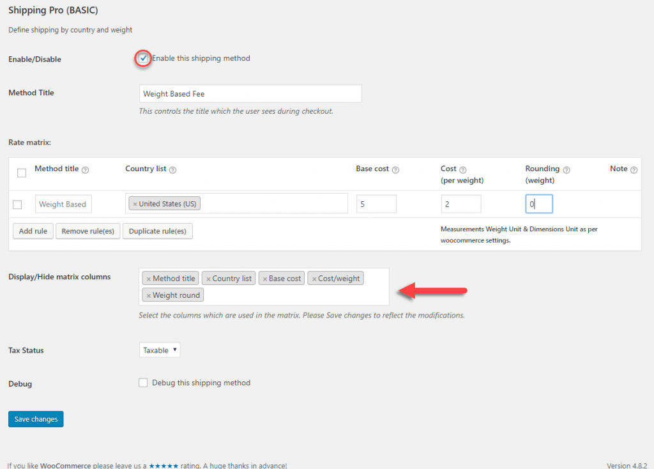Click help icon next to Cost header
654x469 pixels.
463,170
